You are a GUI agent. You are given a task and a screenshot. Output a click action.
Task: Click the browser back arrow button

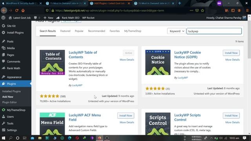click(x=4, y=11)
